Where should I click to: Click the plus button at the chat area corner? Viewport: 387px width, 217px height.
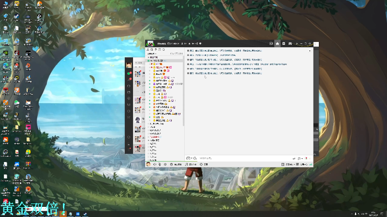[310, 51]
